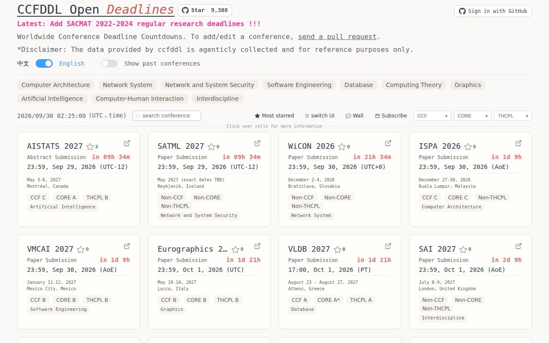549x343 pixels.
Task: Toggle Network System category filter
Action: coord(127,85)
